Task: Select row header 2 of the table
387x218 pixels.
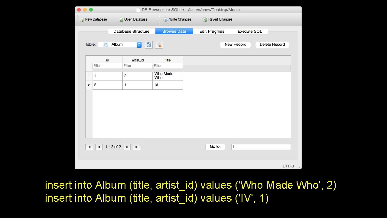Action: tap(89, 85)
